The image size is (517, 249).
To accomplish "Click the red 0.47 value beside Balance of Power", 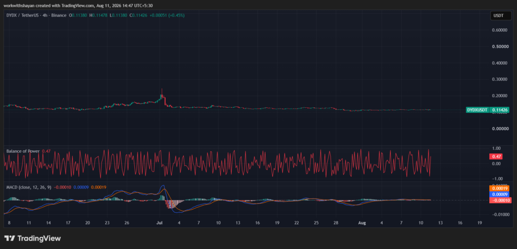I will coord(45,151).
